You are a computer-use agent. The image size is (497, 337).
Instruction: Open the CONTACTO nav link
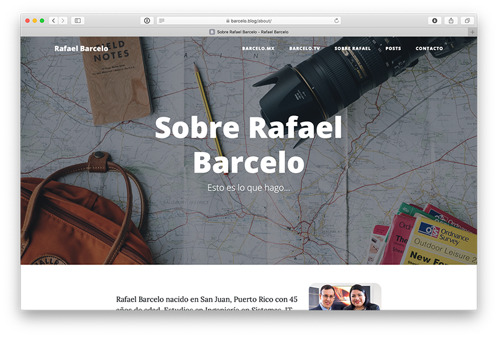click(429, 48)
